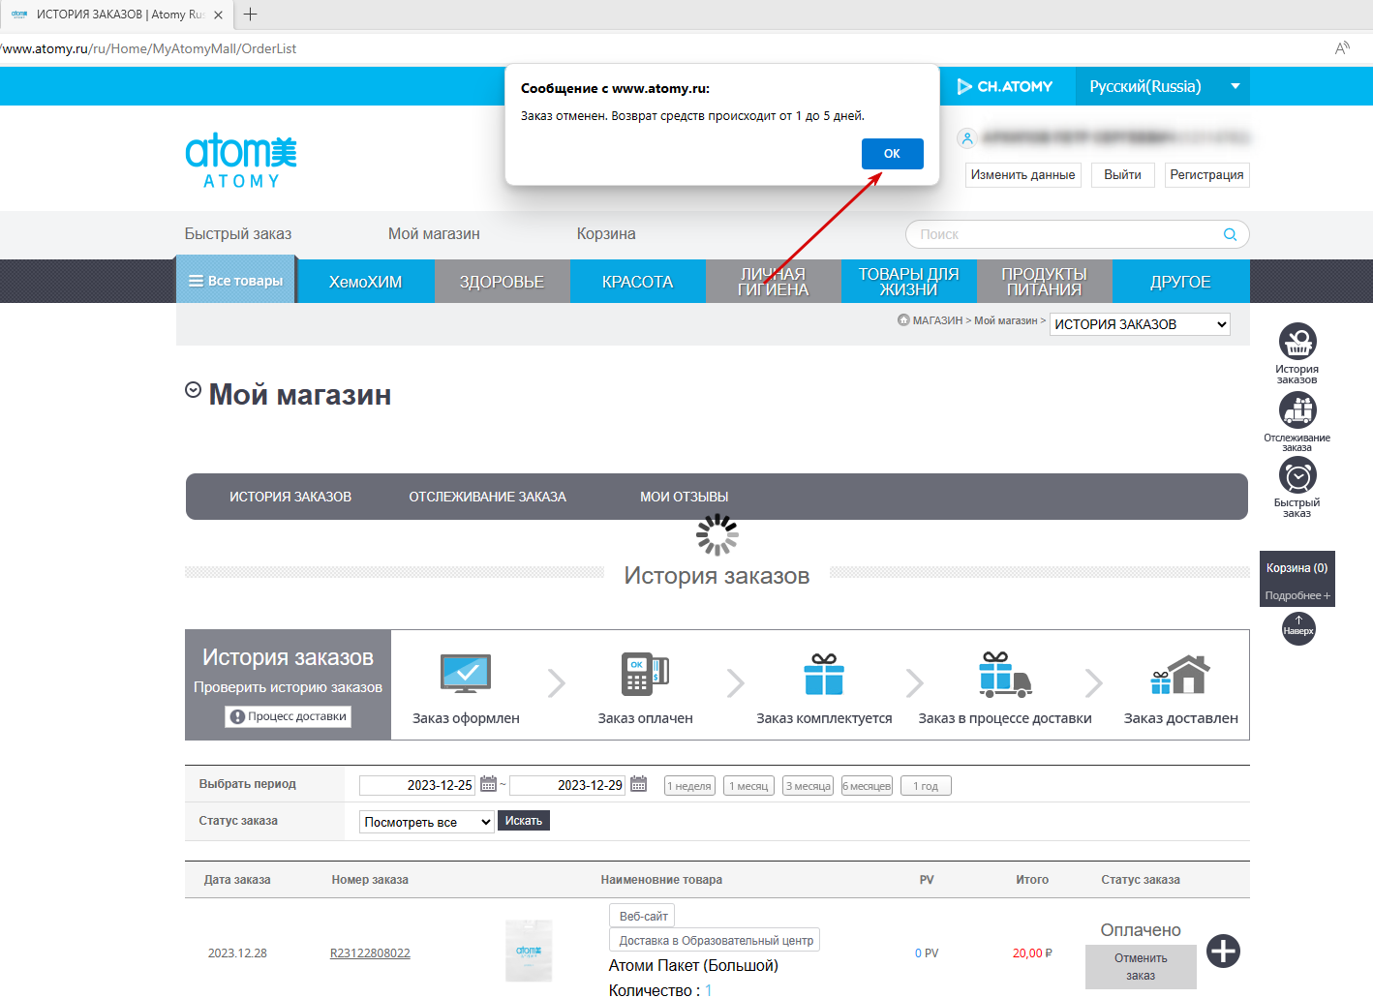Expand cart details with Подробнее+
This screenshot has height=998, width=1373.
1297,595
